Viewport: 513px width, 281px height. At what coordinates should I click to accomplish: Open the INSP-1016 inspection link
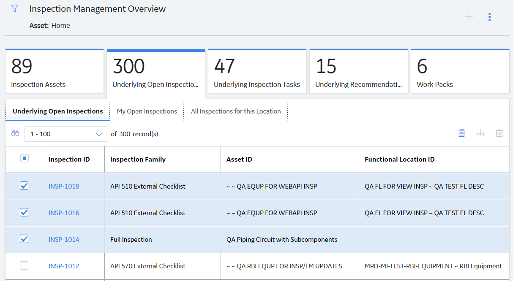point(64,213)
